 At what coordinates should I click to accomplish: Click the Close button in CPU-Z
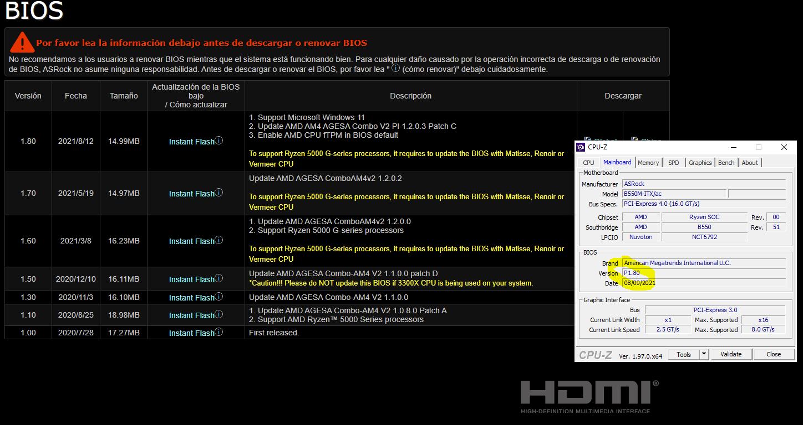[774, 354]
